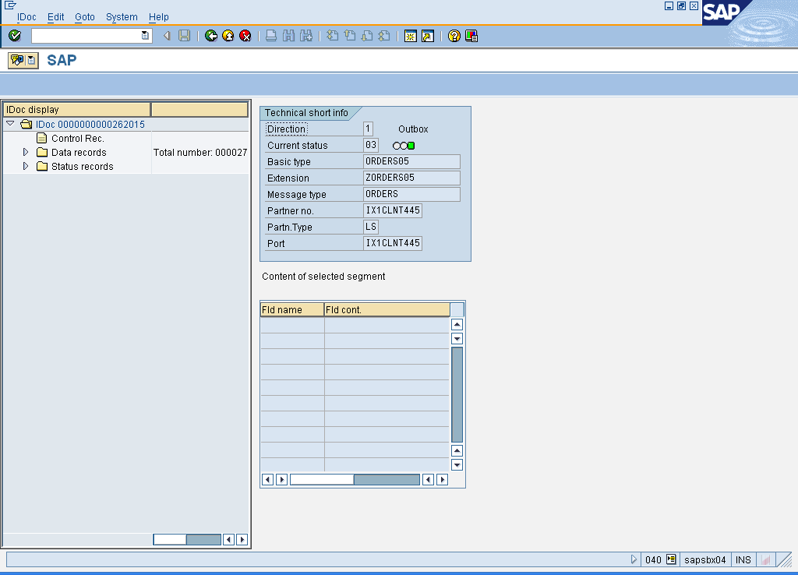Click the Extension field ZORDERS05
This screenshot has width=798, height=575.
coord(411,178)
